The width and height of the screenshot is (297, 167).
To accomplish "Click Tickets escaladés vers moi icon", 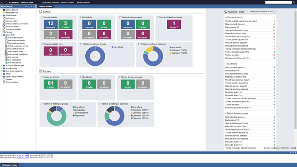I will (x=6, y=46).
